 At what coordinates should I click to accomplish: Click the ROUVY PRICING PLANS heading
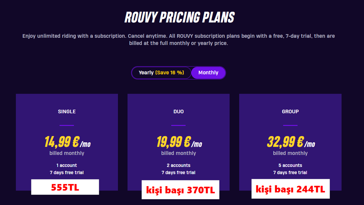coord(180,17)
